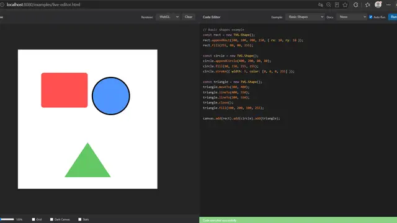397x223 pixels.
Task: Click the 'rect.appendRect' code line
Action: (x=253, y=40)
